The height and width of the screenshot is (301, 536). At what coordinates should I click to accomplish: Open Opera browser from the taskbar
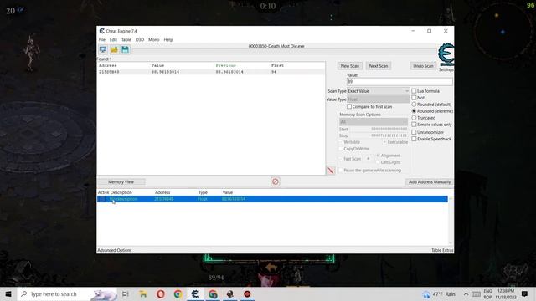[160, 293]
